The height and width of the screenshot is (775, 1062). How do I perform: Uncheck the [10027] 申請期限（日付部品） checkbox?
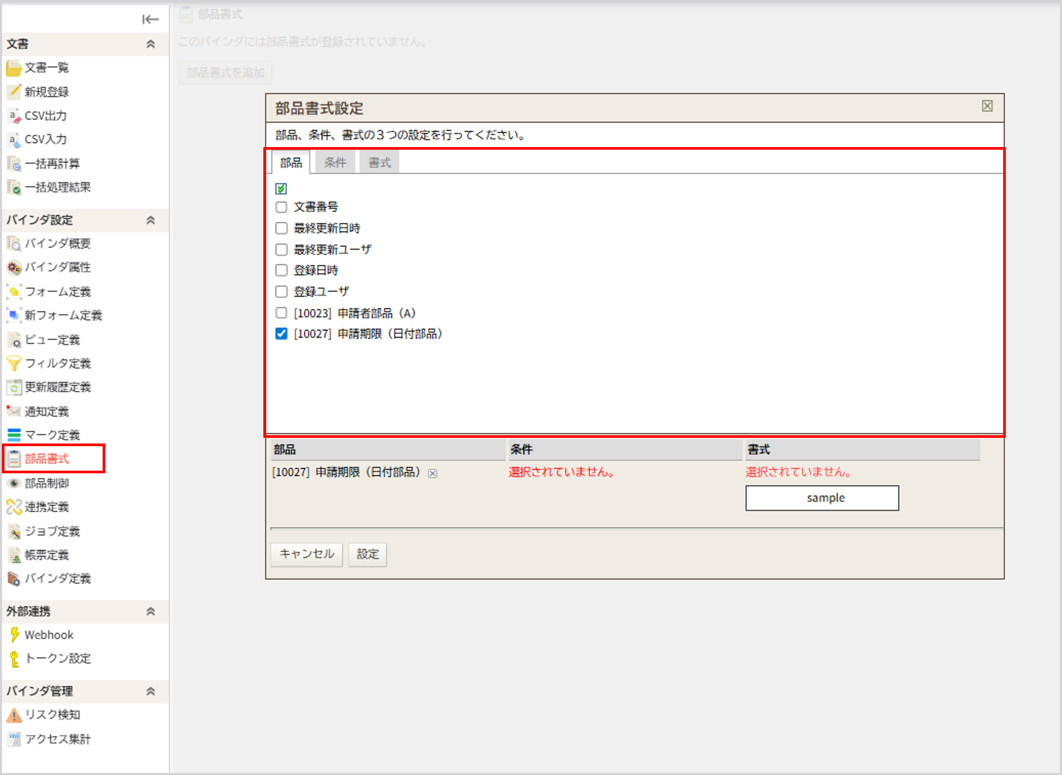(281, 334)
